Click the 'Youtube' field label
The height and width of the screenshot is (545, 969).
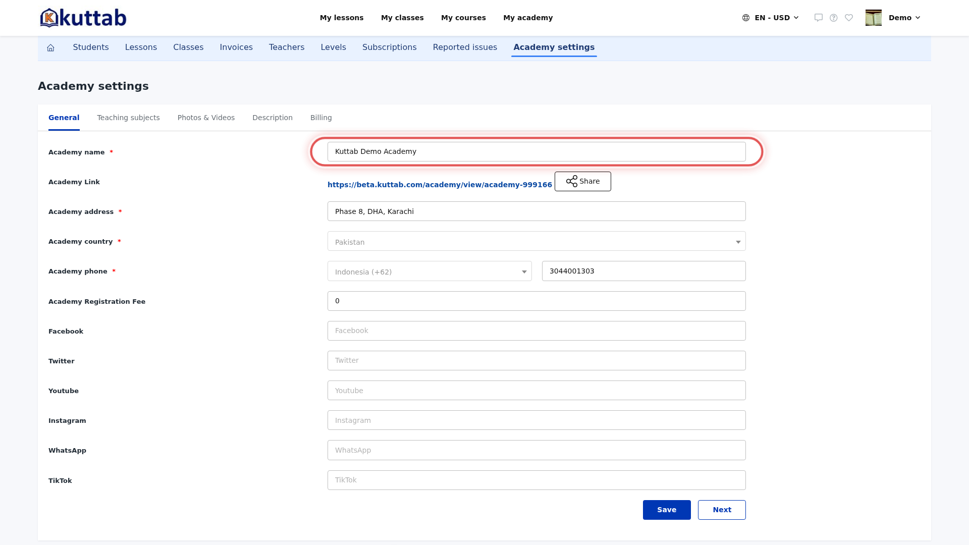pos(64,391)
